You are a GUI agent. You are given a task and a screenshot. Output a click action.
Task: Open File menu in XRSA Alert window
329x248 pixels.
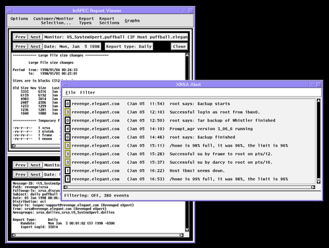click(70, 93)
